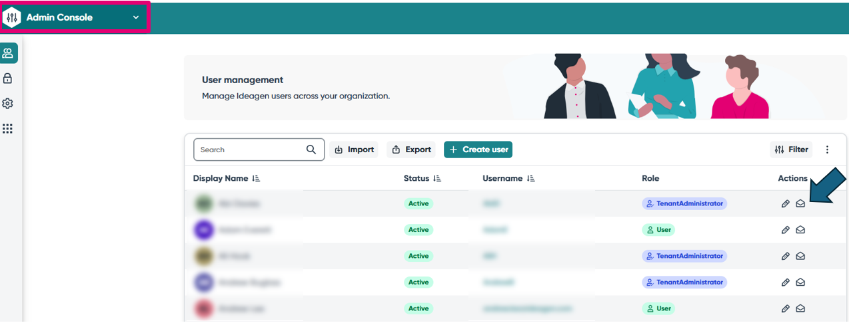Open the three-dot more options menu

(x=828, y=150)
